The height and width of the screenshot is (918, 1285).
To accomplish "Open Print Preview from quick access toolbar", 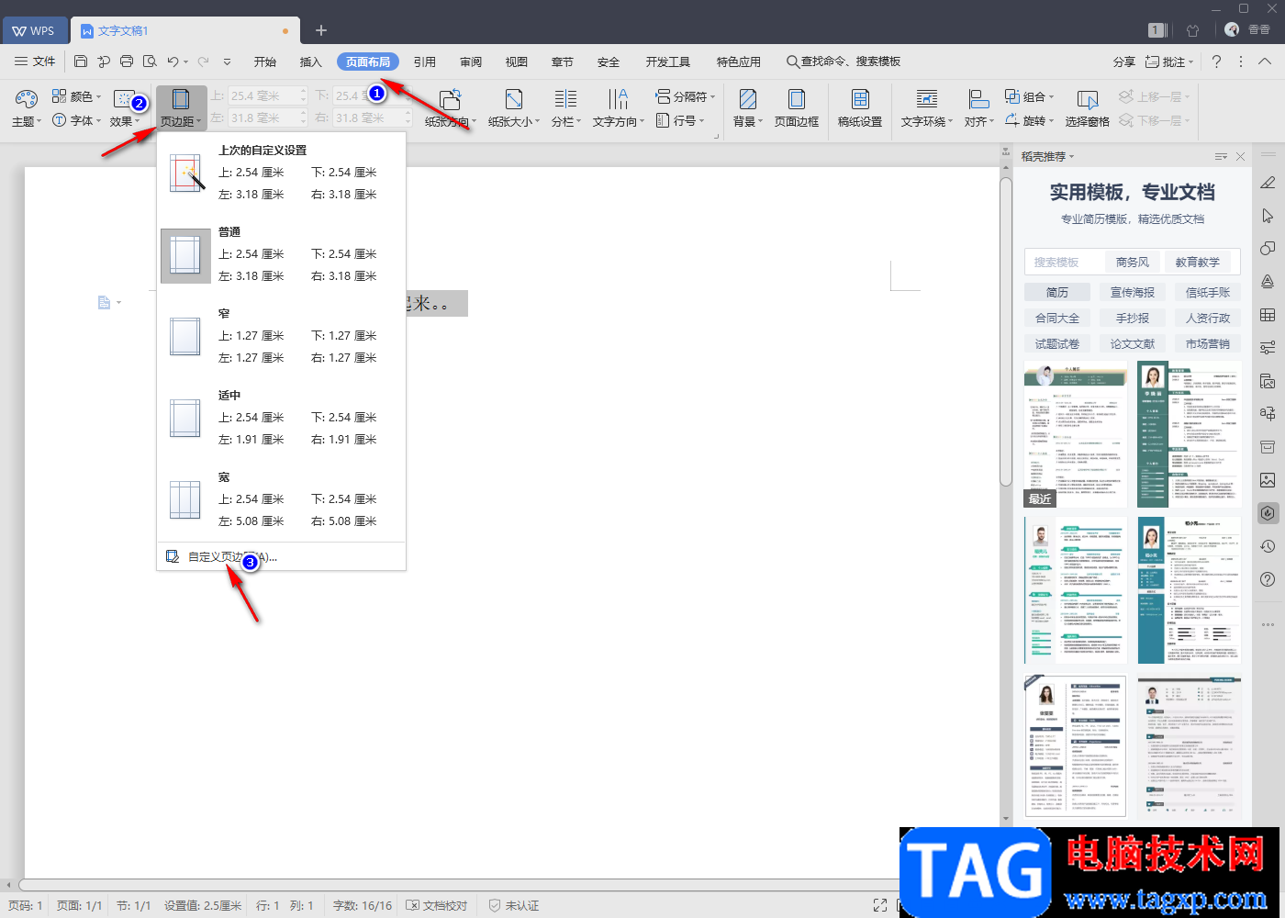I will (x=150, y=62).
